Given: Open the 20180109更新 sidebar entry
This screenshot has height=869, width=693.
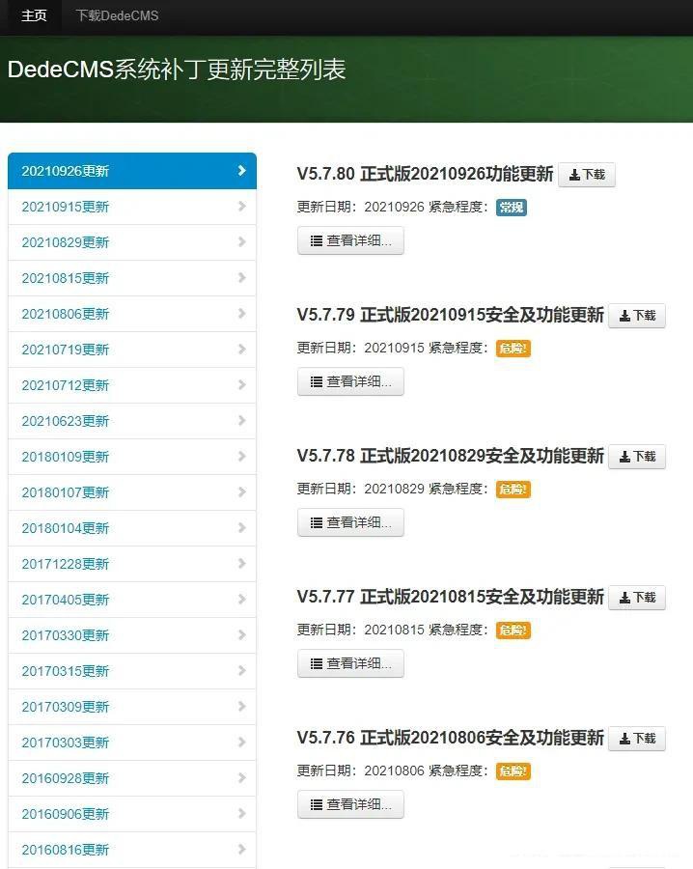Looking at the screenshot, I should [132, 457].
